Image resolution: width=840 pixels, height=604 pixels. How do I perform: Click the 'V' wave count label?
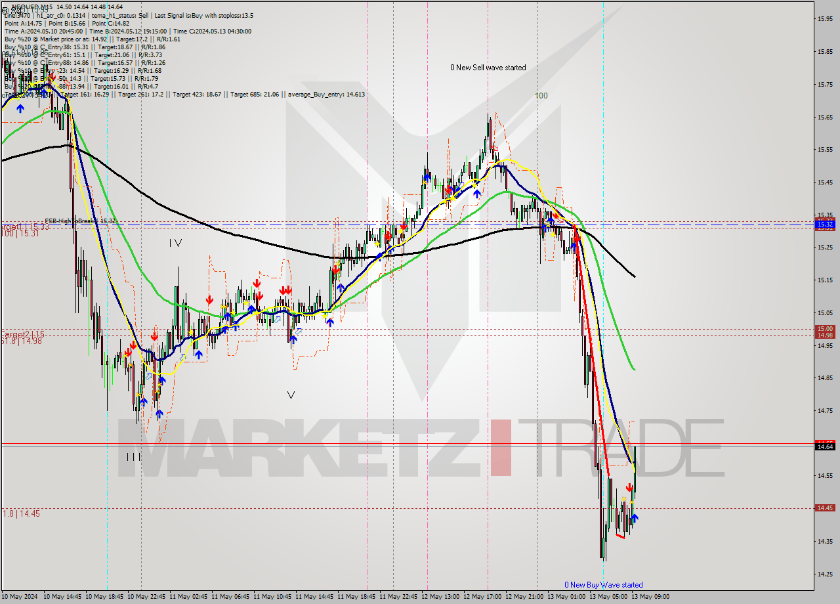pyautogui.click(x=291, y=395)
